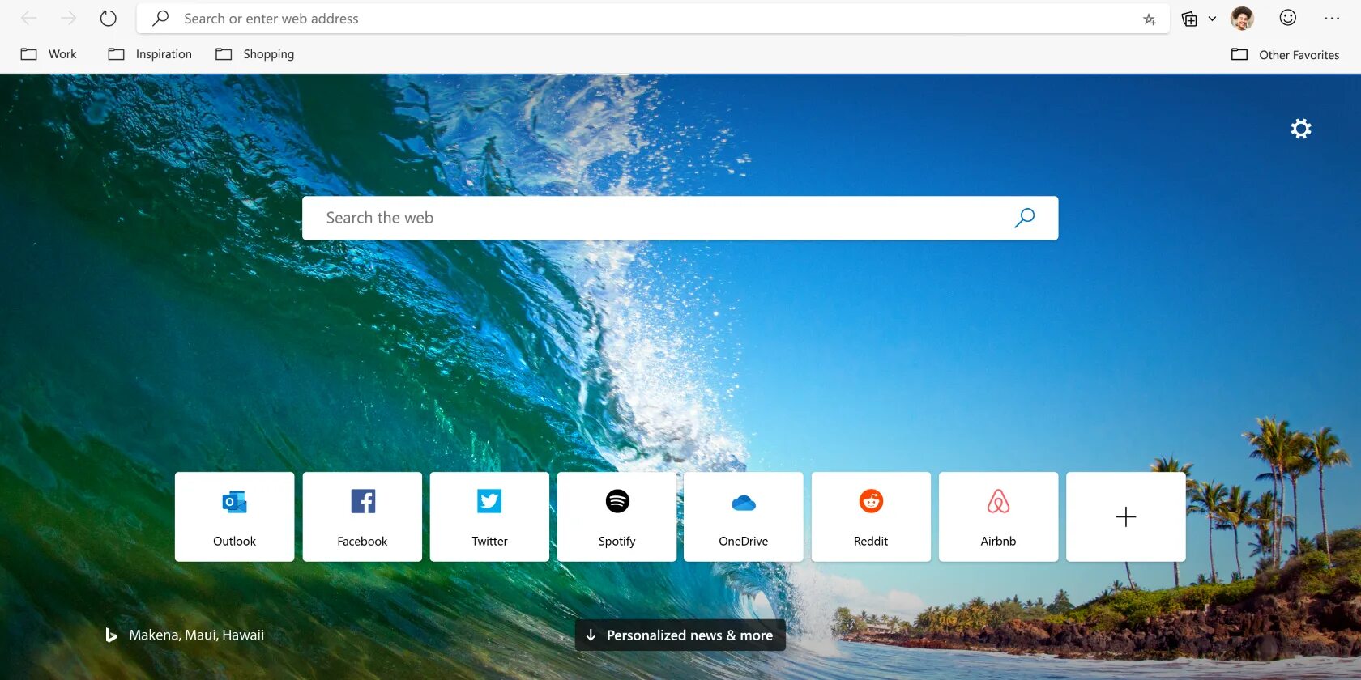The height and width of the screenshot is (680, 1361).
Task: Open the Other Favorites folder
Action: (1285, 55)
